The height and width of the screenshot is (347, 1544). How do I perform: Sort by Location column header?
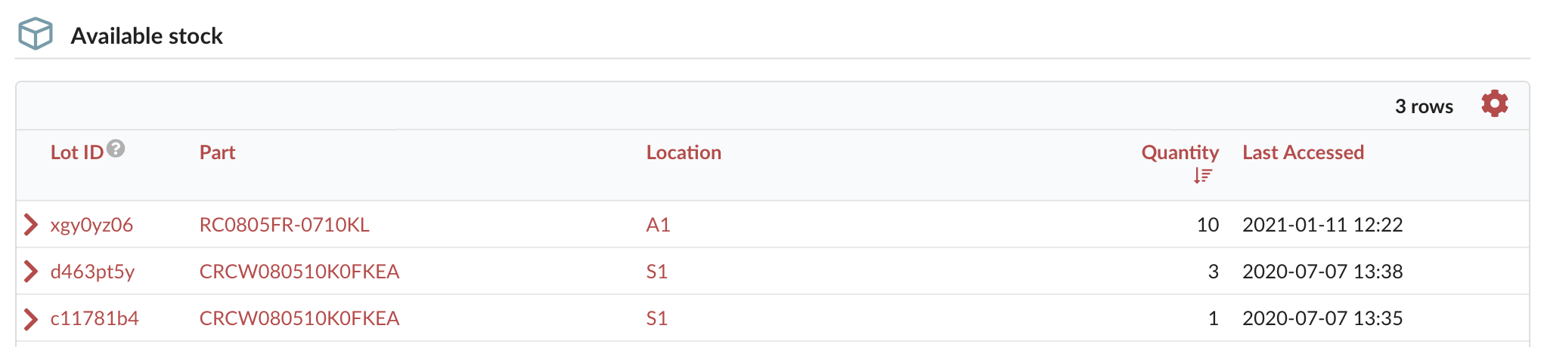click(684, 152)
